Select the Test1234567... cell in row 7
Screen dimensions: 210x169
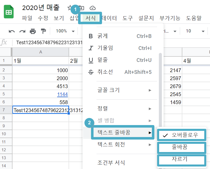point(41,110)
